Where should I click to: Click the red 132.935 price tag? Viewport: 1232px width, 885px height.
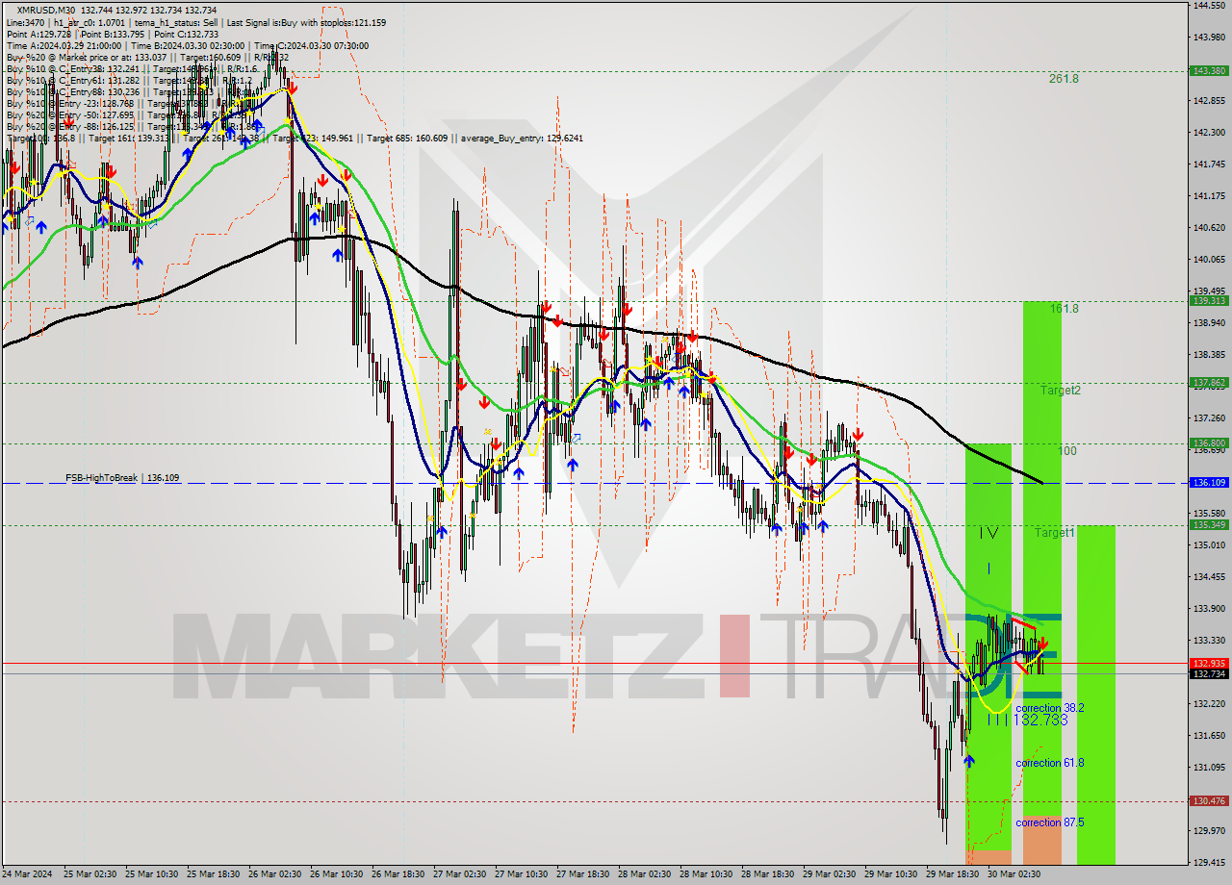click(x=1209, y=663)
